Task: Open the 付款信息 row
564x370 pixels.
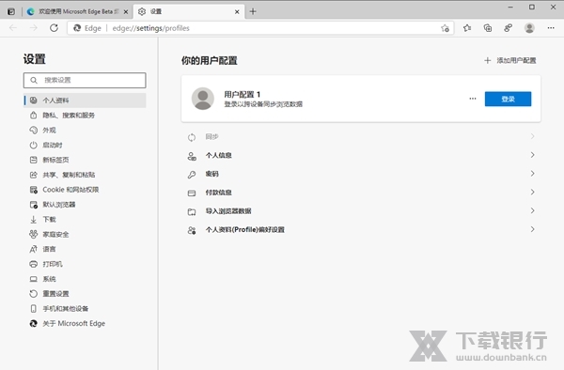Action: click(361, 193)
